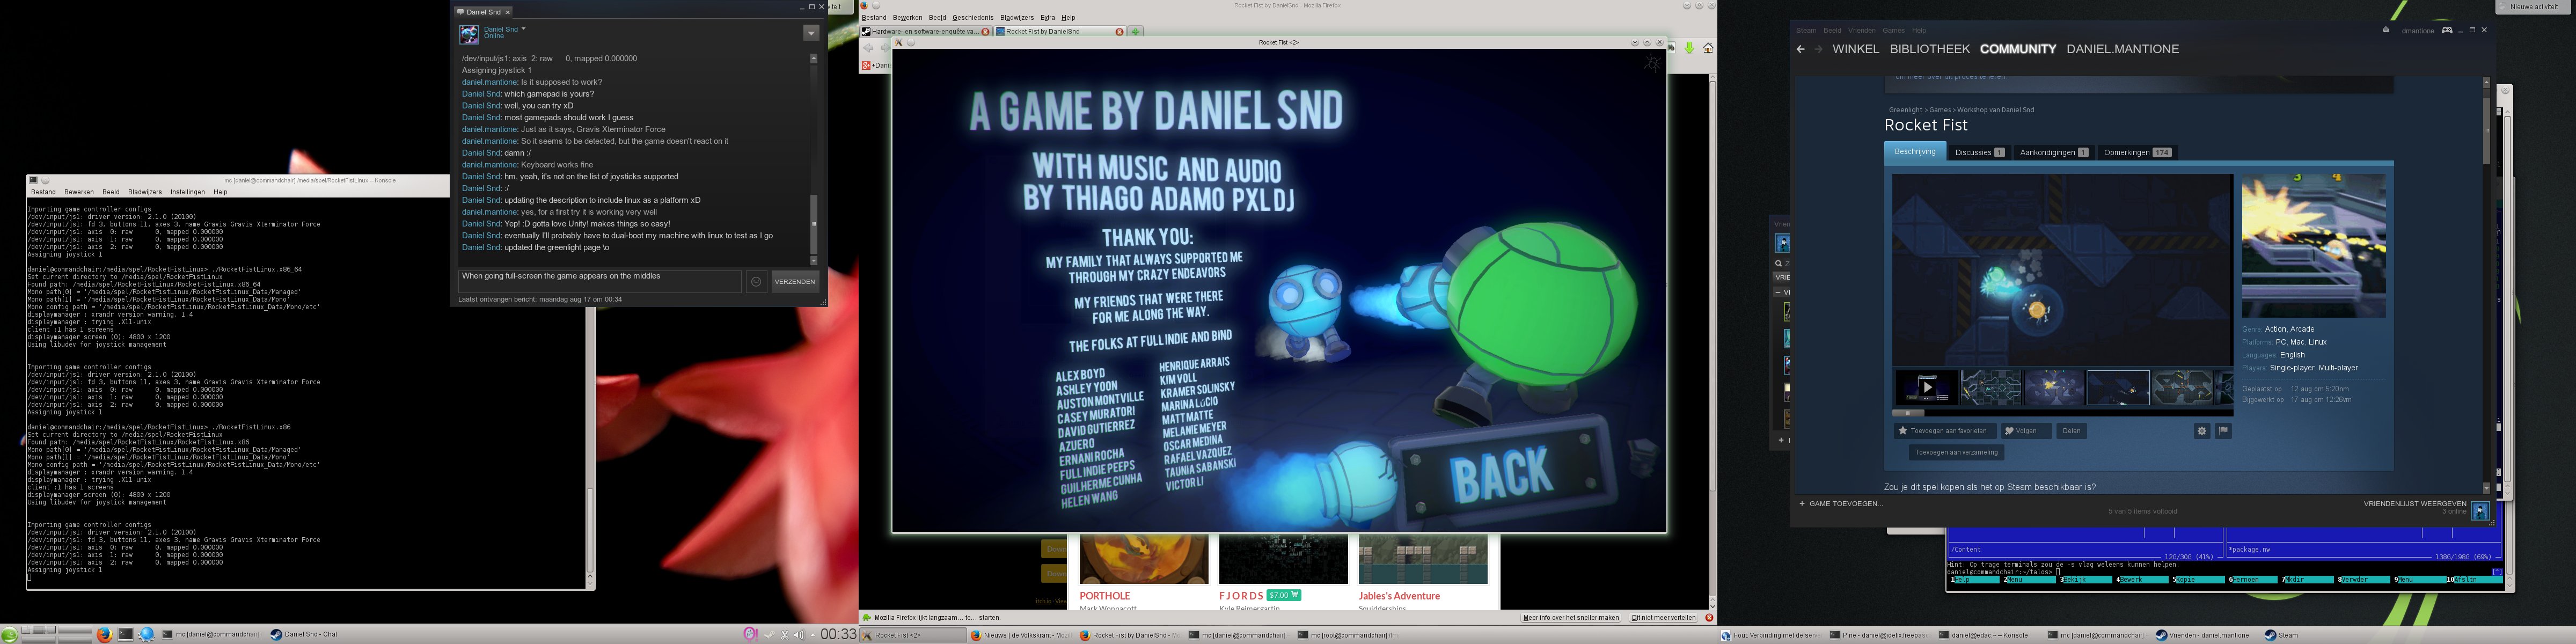Open Geschiedenis menu in Firefox

[x=972, y=17]
